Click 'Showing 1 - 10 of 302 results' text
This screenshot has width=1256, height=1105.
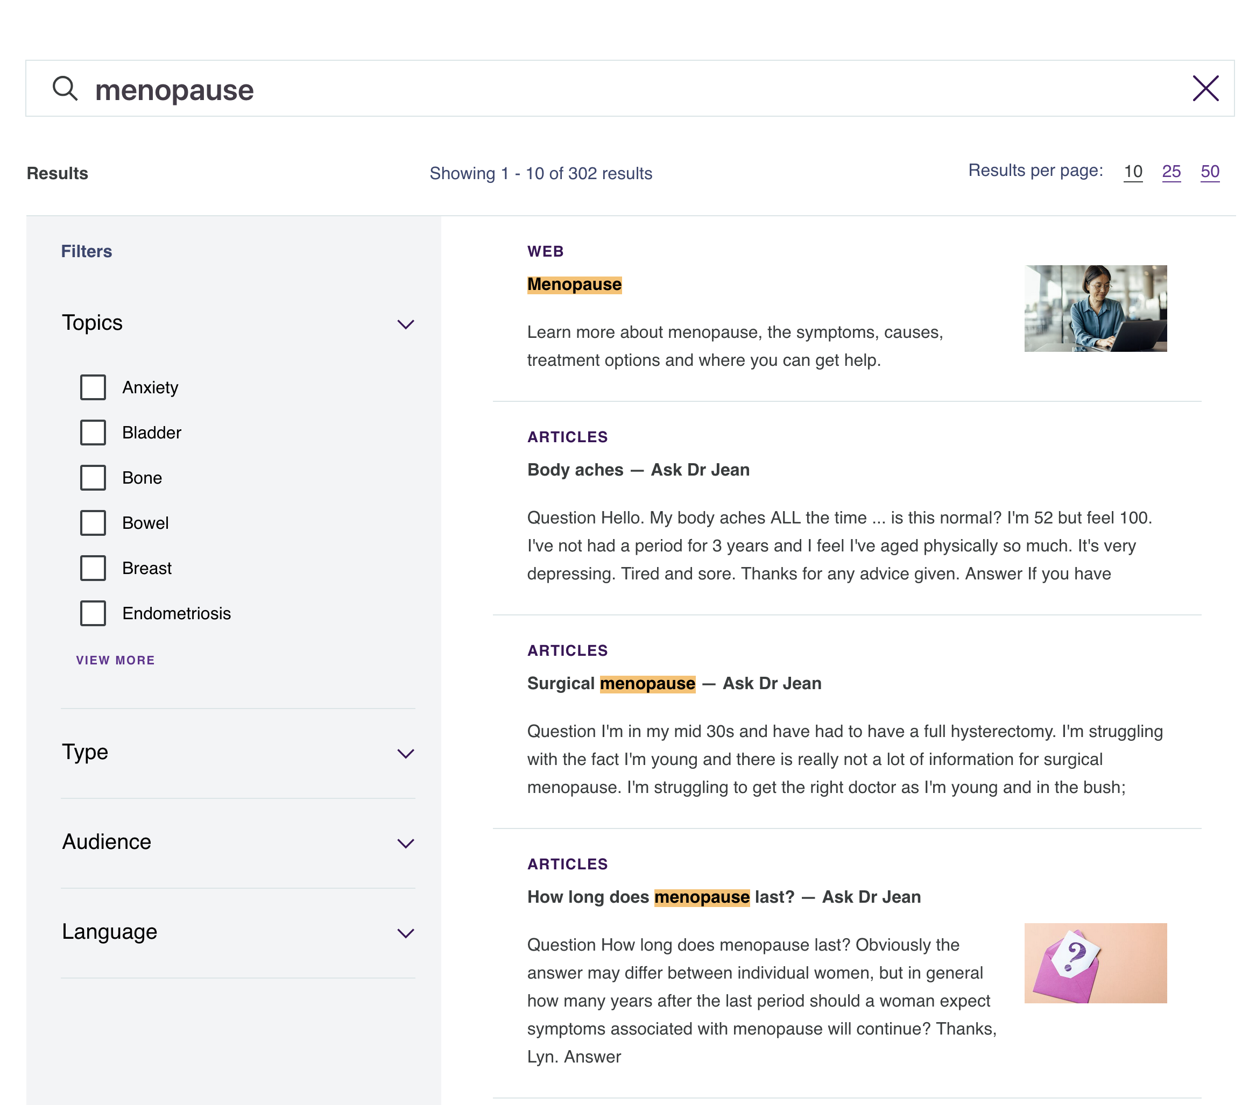point(541,173)
